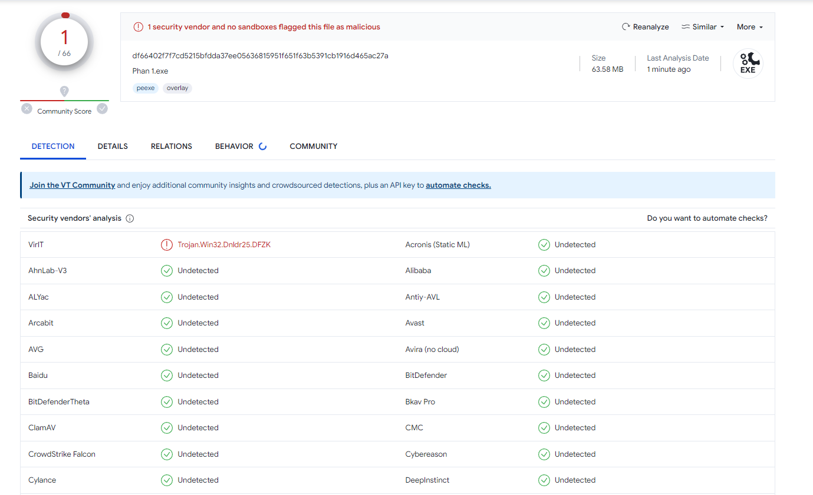Open the Similar dropdown menu
Image resolution: width=813 pixels, height=495 pixels.
[x=703, y=27]
